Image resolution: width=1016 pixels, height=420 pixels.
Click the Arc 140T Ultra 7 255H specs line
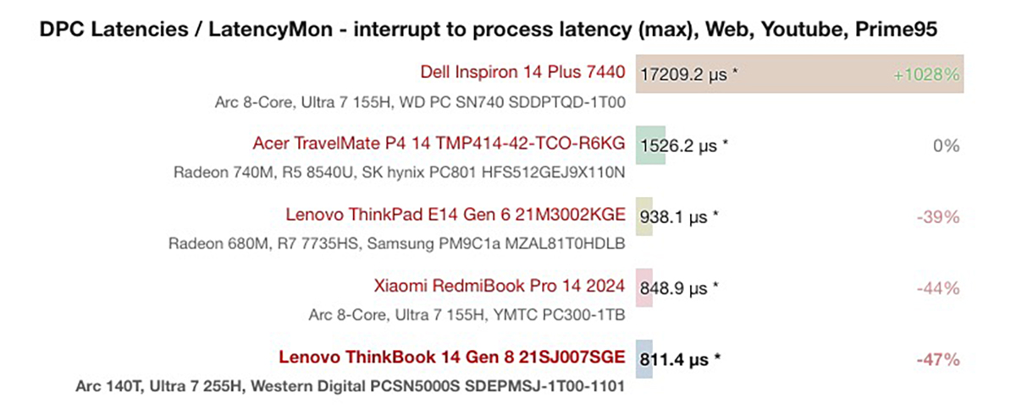pyautogui.click(x=351, y=387)
